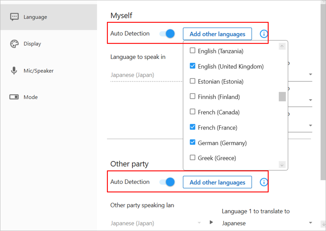326x231 pixels.
Task: Open the Other party speaking language dropdown
Action: [156, 223]
